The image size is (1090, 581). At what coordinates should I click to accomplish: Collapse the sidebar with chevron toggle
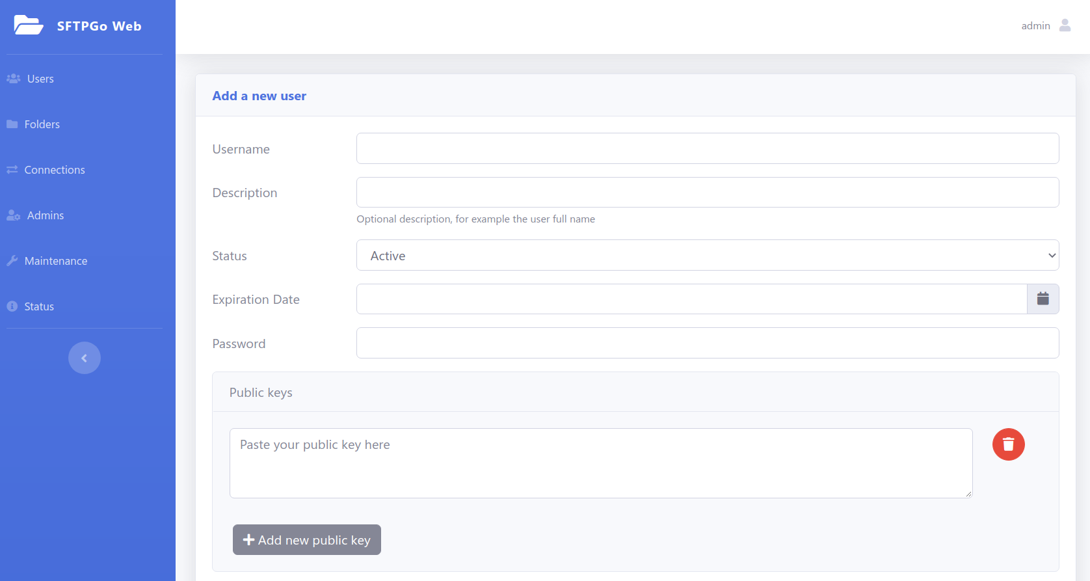pyautogui.click(x=85, y=358)
